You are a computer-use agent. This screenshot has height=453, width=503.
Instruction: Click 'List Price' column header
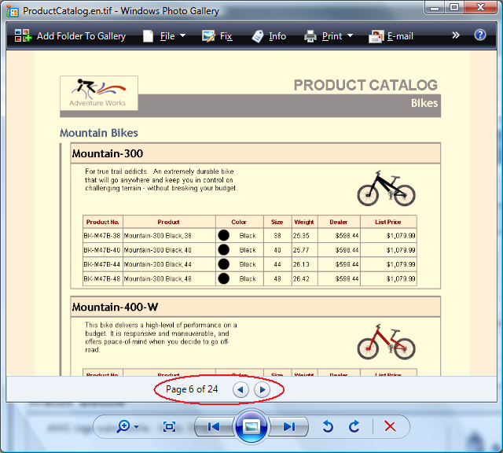[x=387, y=222]
